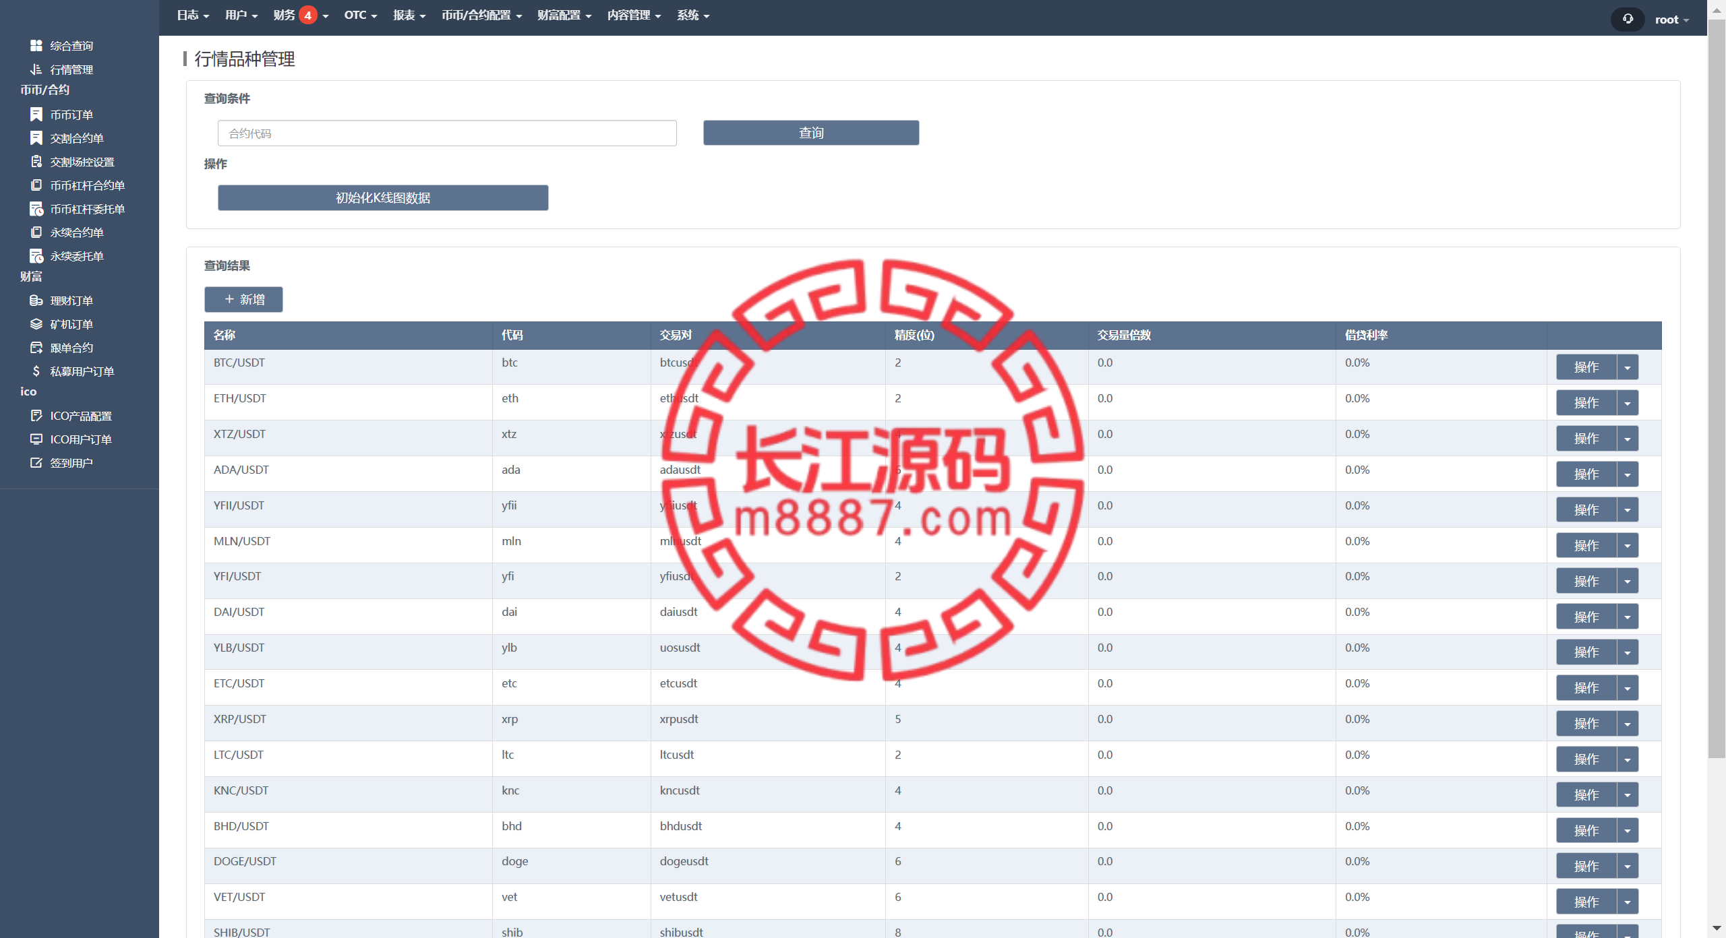1726x938 pixels.
Task: Open the 综合查询 sidebar icon
Action: point(36,46)
